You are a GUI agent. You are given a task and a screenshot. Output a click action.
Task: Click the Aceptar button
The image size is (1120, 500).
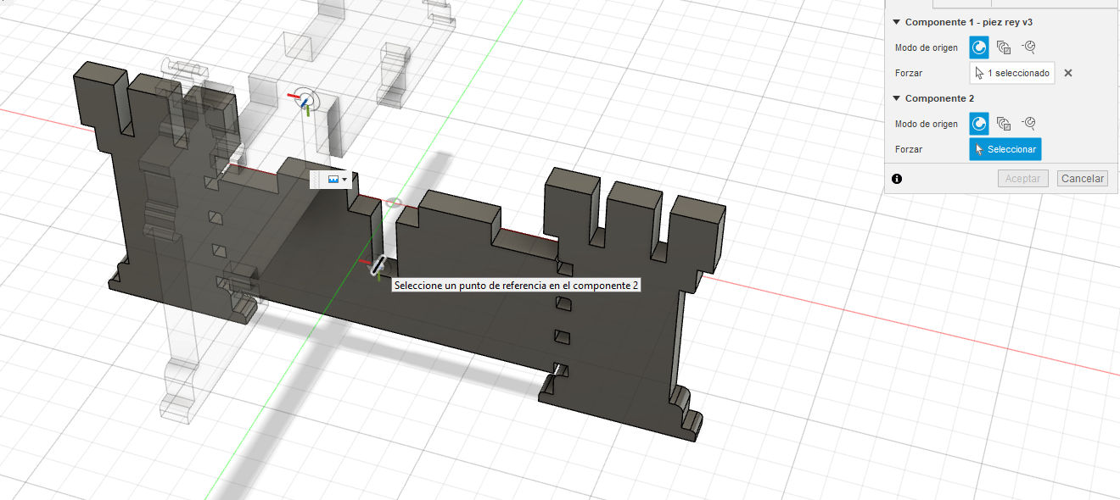[x=1023, y=179]
